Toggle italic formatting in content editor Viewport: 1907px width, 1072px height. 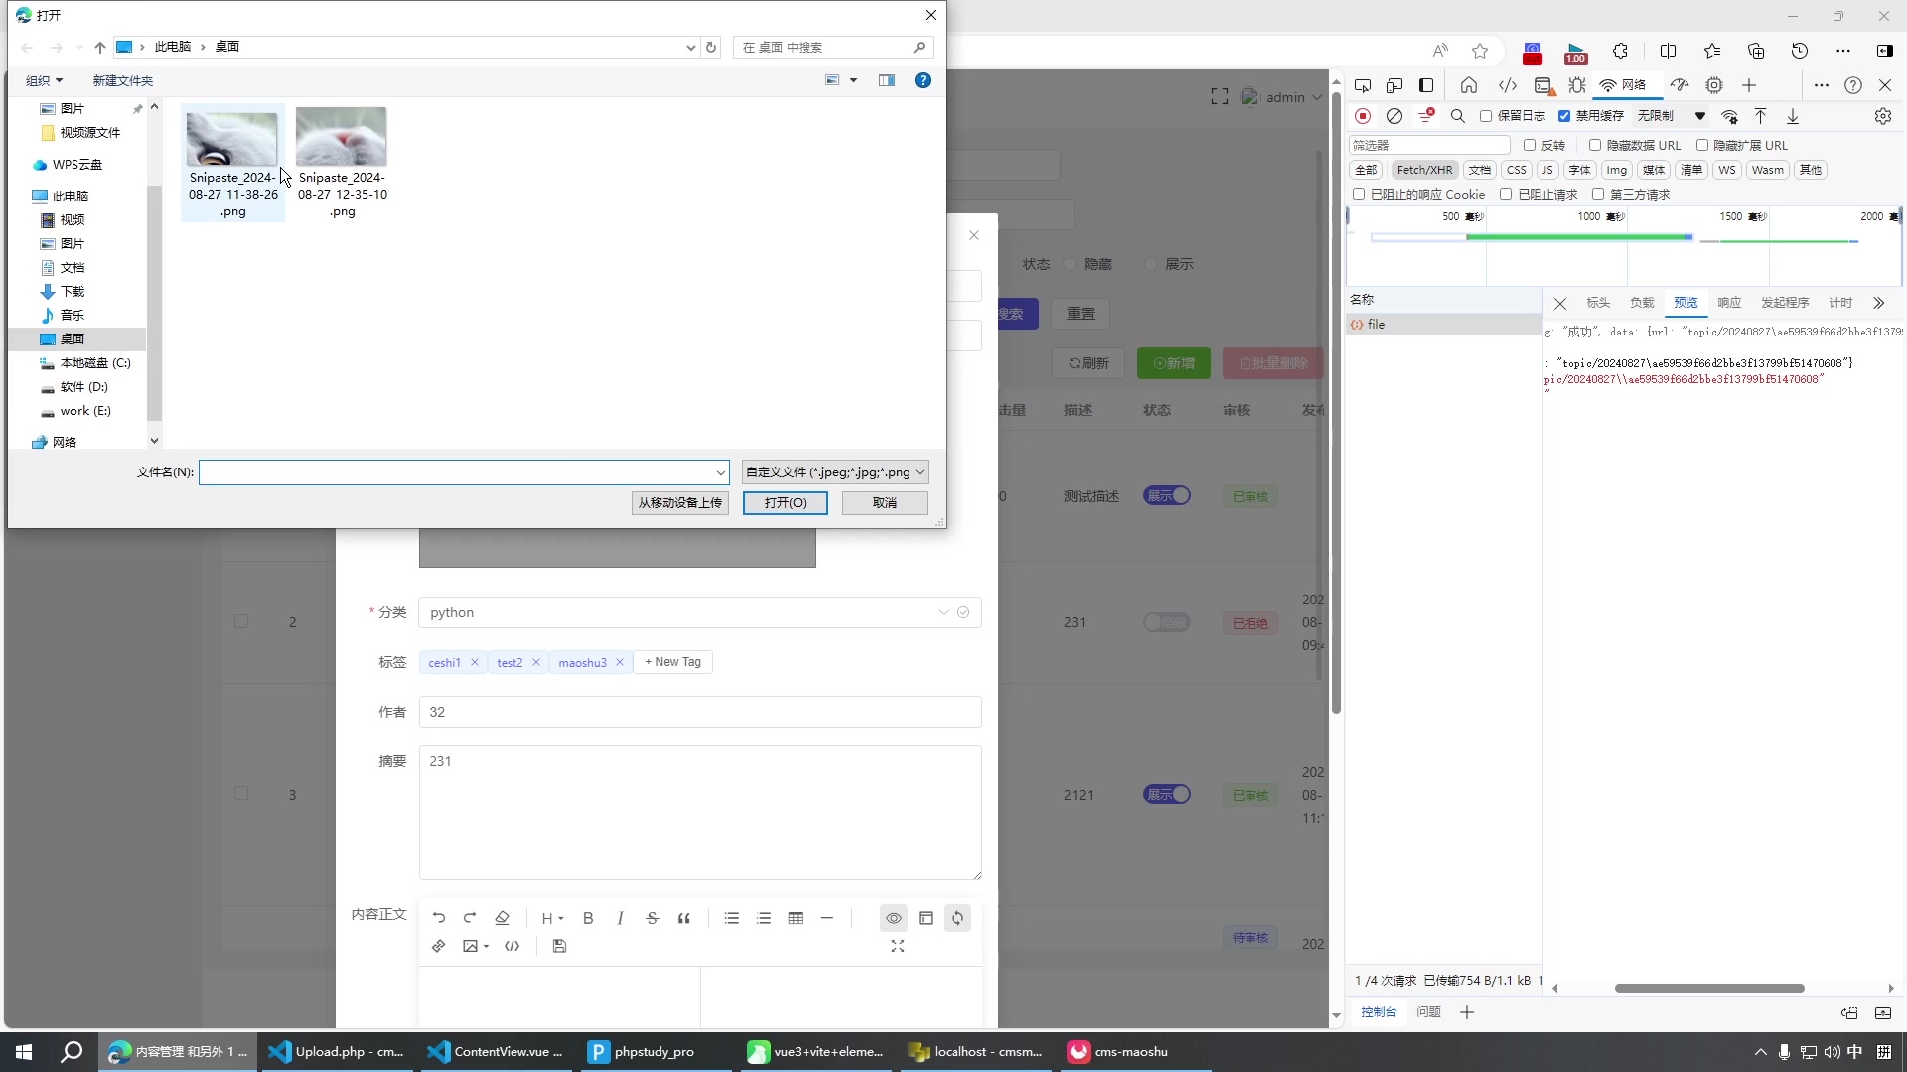click(x=620, y=918)
